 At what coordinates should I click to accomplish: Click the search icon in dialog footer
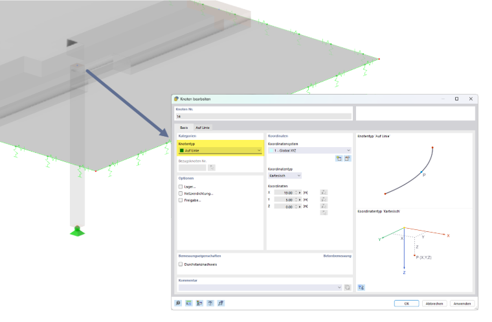tap(178, 303)
